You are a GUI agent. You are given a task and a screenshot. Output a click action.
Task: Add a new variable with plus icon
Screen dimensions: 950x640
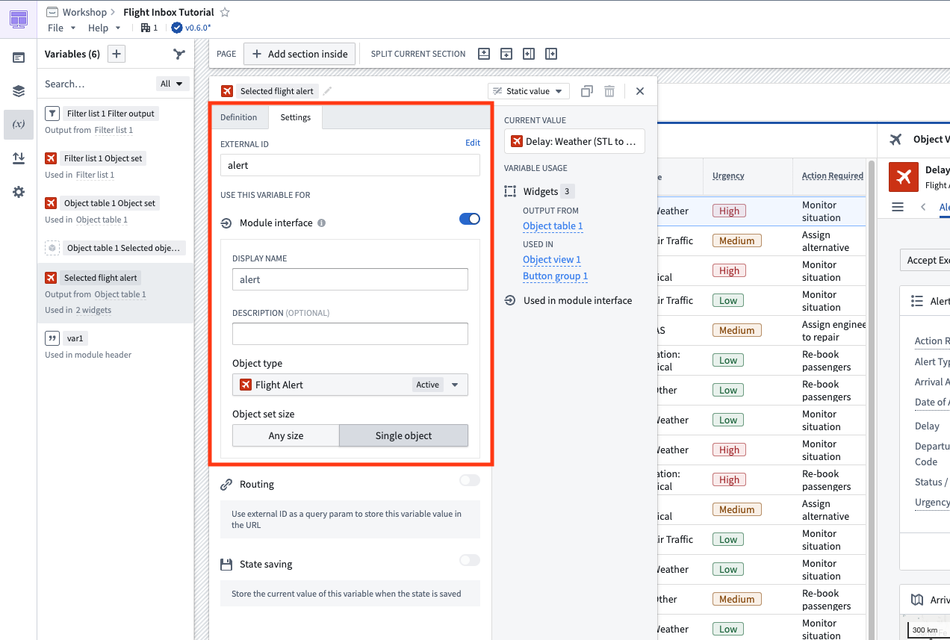tap(117, 54)
